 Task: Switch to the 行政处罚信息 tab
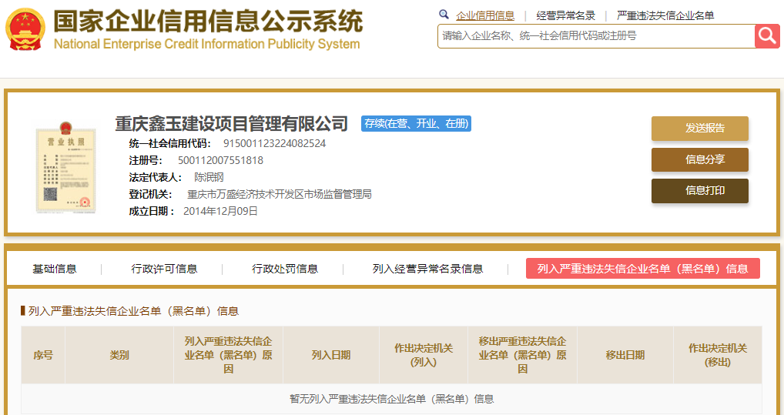(x=284, y=269)
